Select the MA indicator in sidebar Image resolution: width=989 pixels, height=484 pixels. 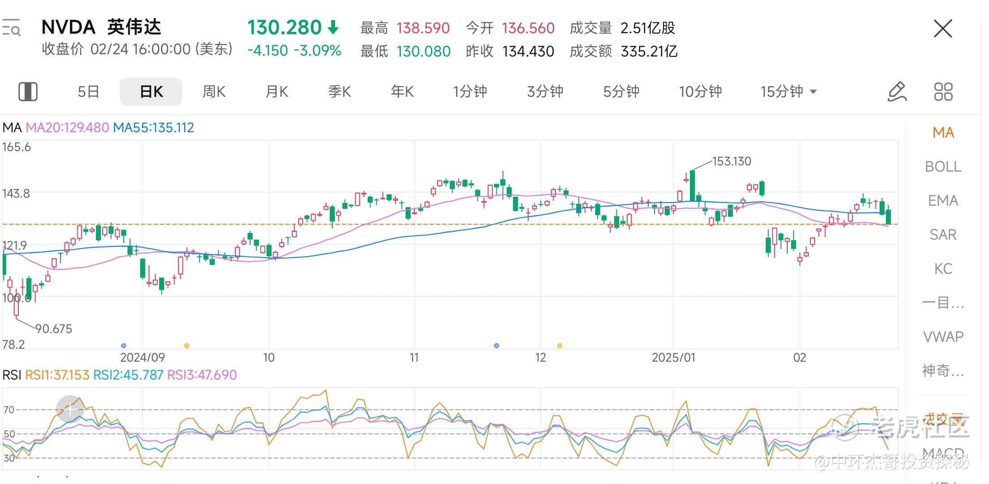(943, 133)
